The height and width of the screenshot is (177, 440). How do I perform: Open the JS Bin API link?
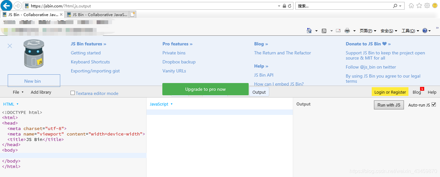(264, 75)
